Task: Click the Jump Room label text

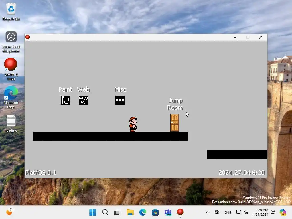Action: click(x=175, y=104)
